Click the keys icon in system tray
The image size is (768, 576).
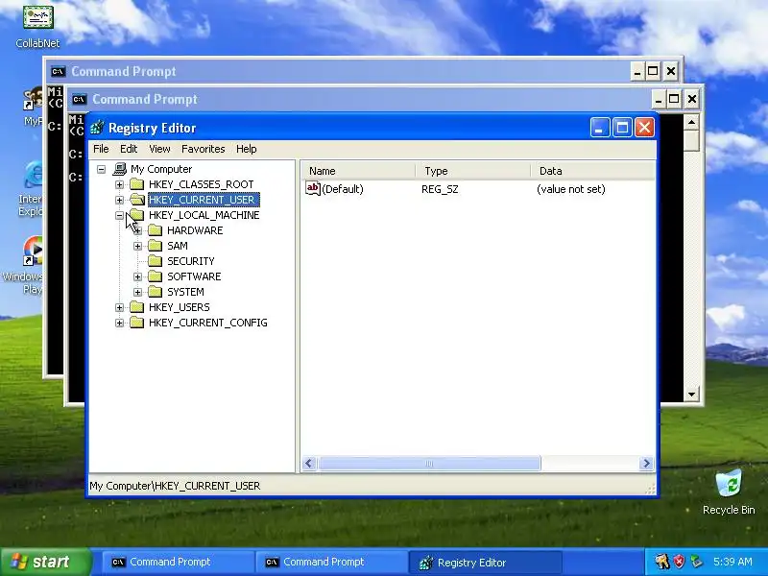pyautogui.click(x=662, y=562)
